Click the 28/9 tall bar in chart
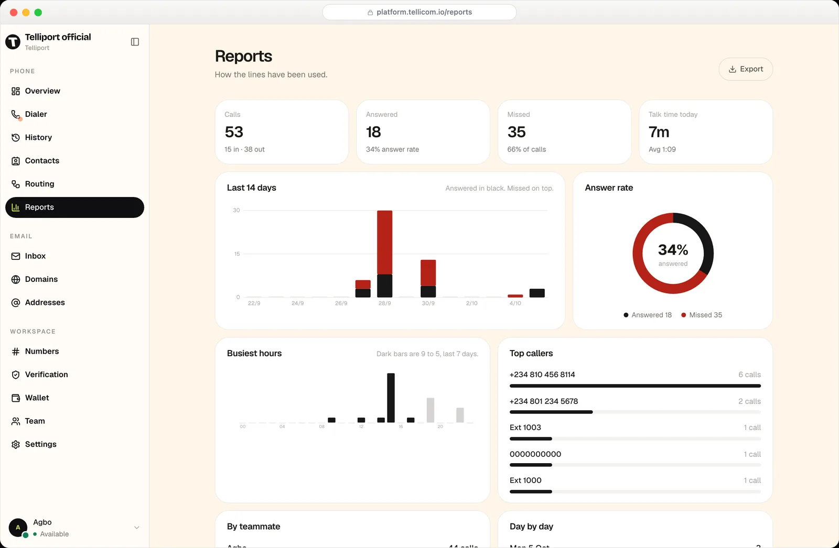 (x=384, y=254)
